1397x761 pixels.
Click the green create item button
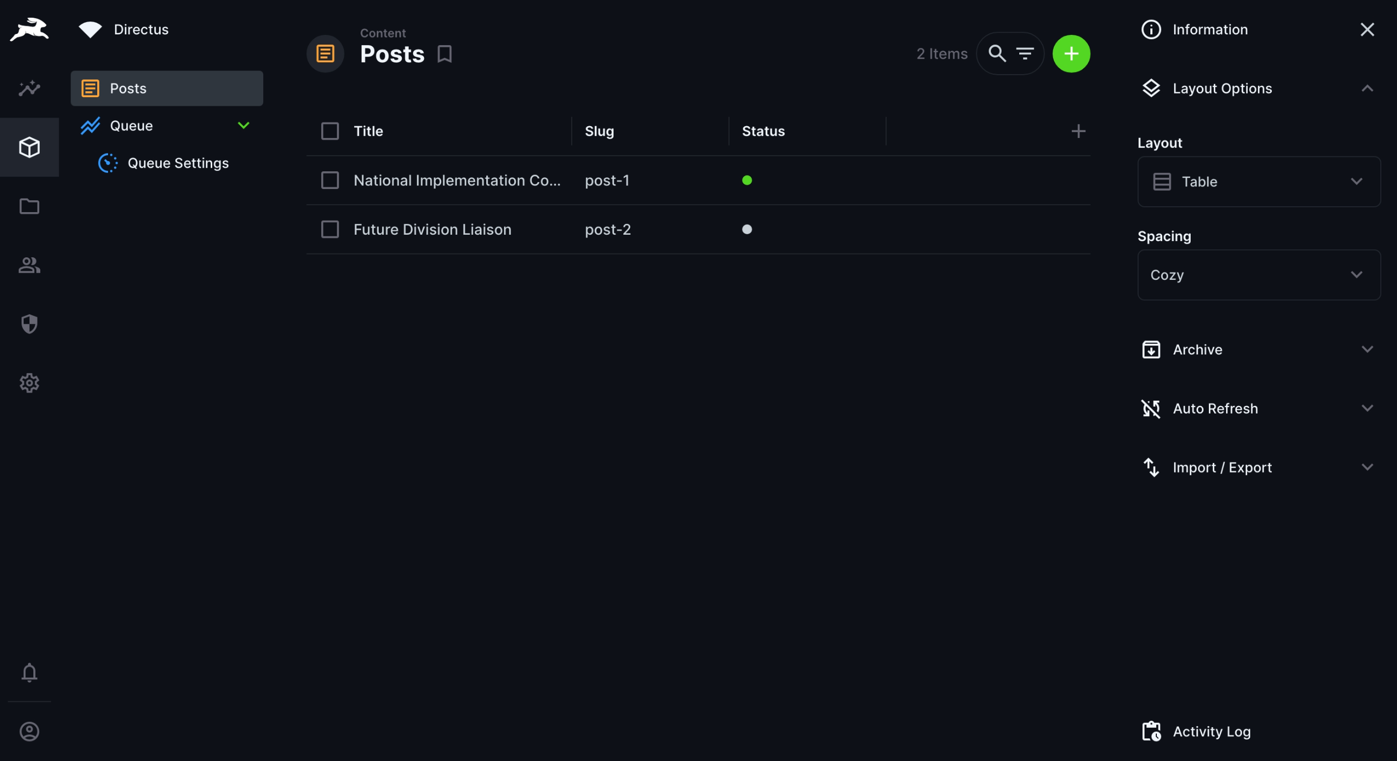coord(1071,54)
